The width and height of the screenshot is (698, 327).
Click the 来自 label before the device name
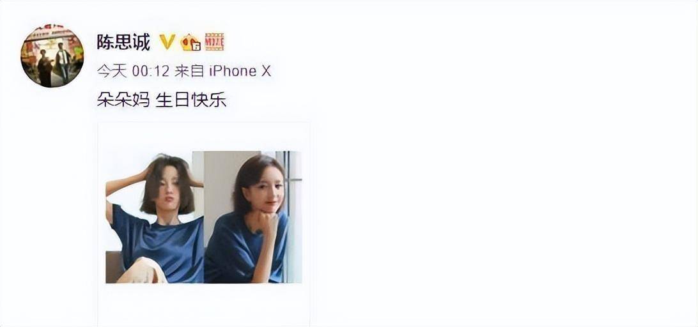(x=190, y=71)
